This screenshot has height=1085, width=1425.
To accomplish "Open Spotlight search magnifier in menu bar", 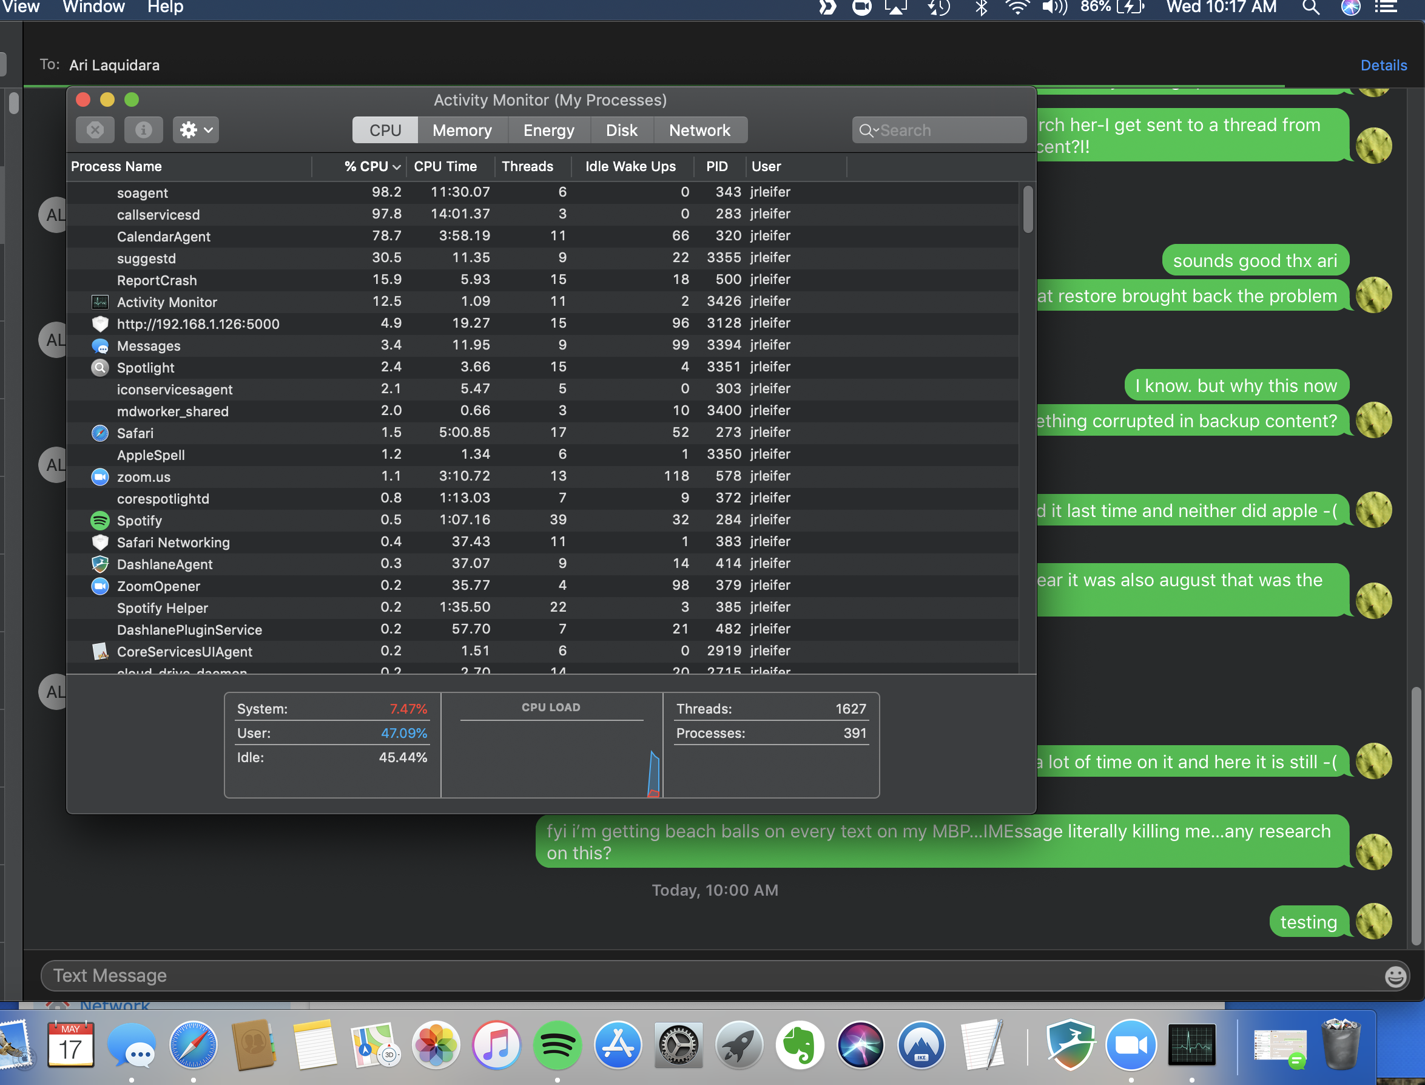I will click(x=1310, y=8).
